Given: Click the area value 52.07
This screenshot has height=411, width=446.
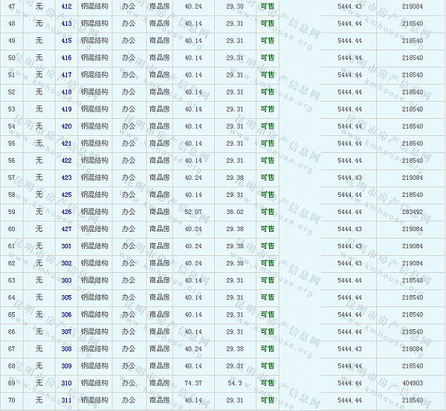Looking at the screenshot, I should point(193,212).
